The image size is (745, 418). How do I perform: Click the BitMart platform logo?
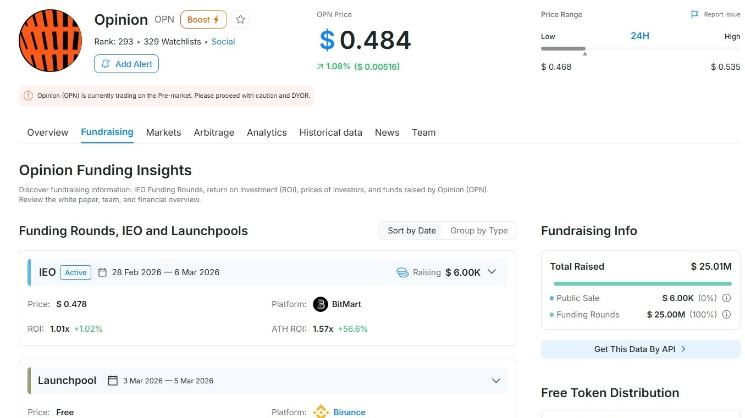point(321,304)
